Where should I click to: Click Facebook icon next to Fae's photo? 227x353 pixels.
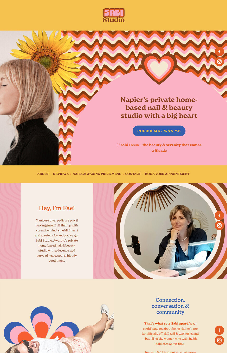point(219,215)
